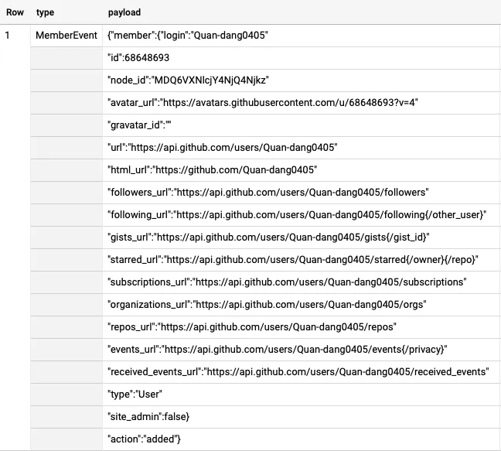Select the avatar_url payload line
This screenshot has width=501, height=451.
coord(263,103)
